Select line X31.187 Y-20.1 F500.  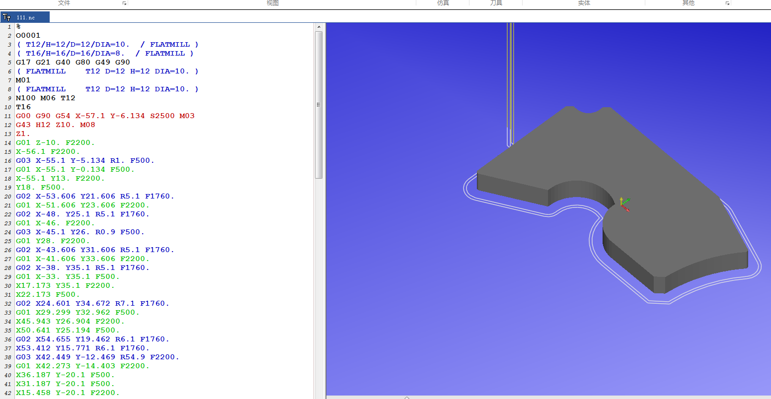point(66,384)
